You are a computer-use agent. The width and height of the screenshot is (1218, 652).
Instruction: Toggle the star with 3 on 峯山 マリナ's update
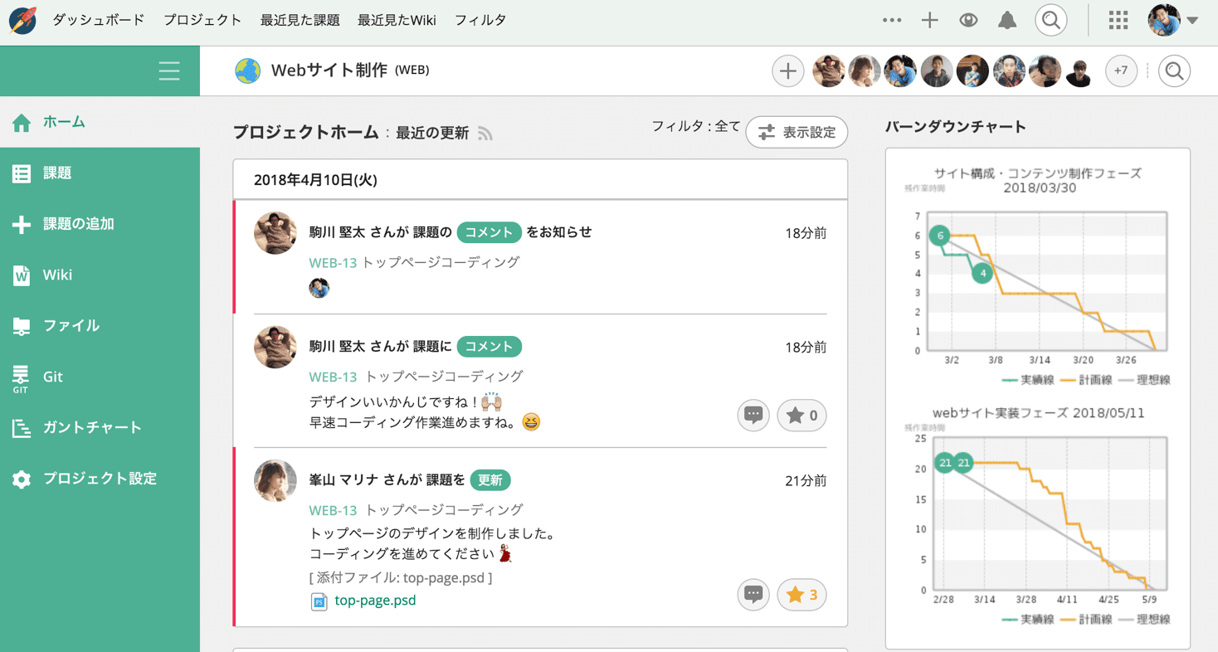pos(801,595)
